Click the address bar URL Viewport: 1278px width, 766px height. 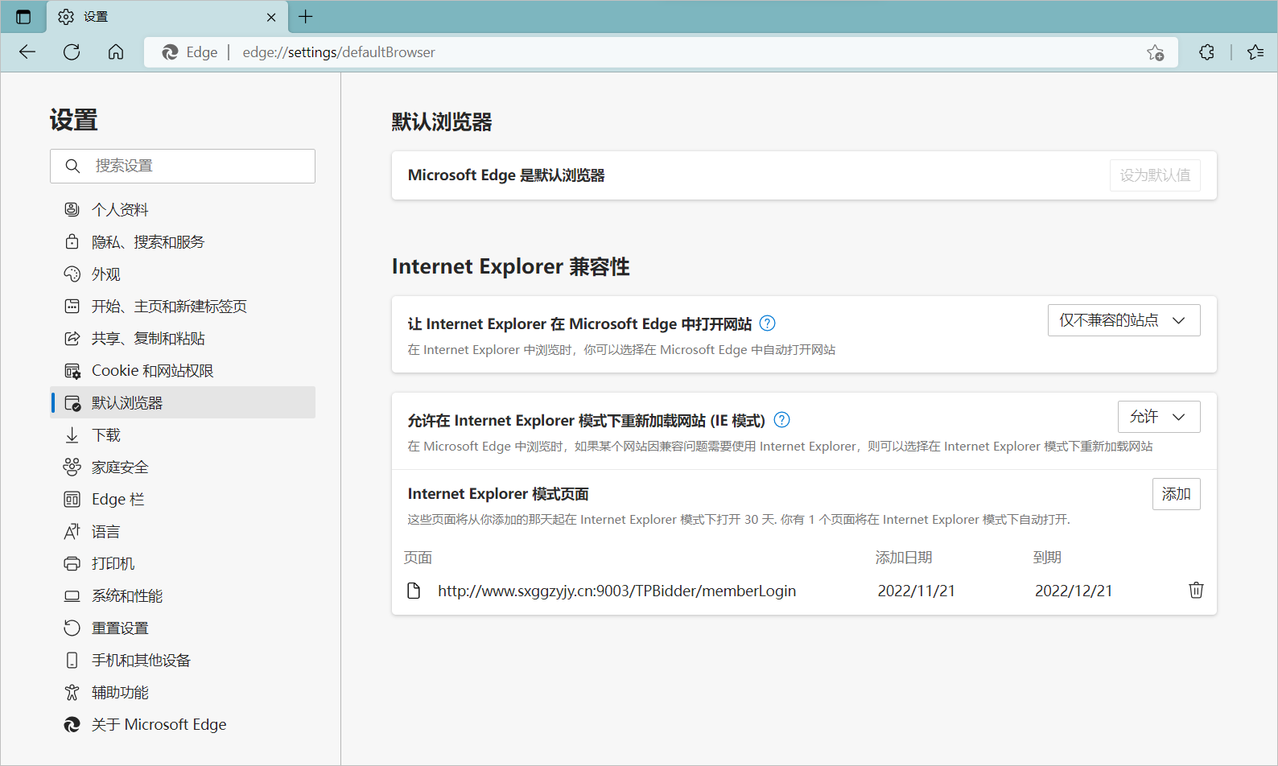[339, 52]
